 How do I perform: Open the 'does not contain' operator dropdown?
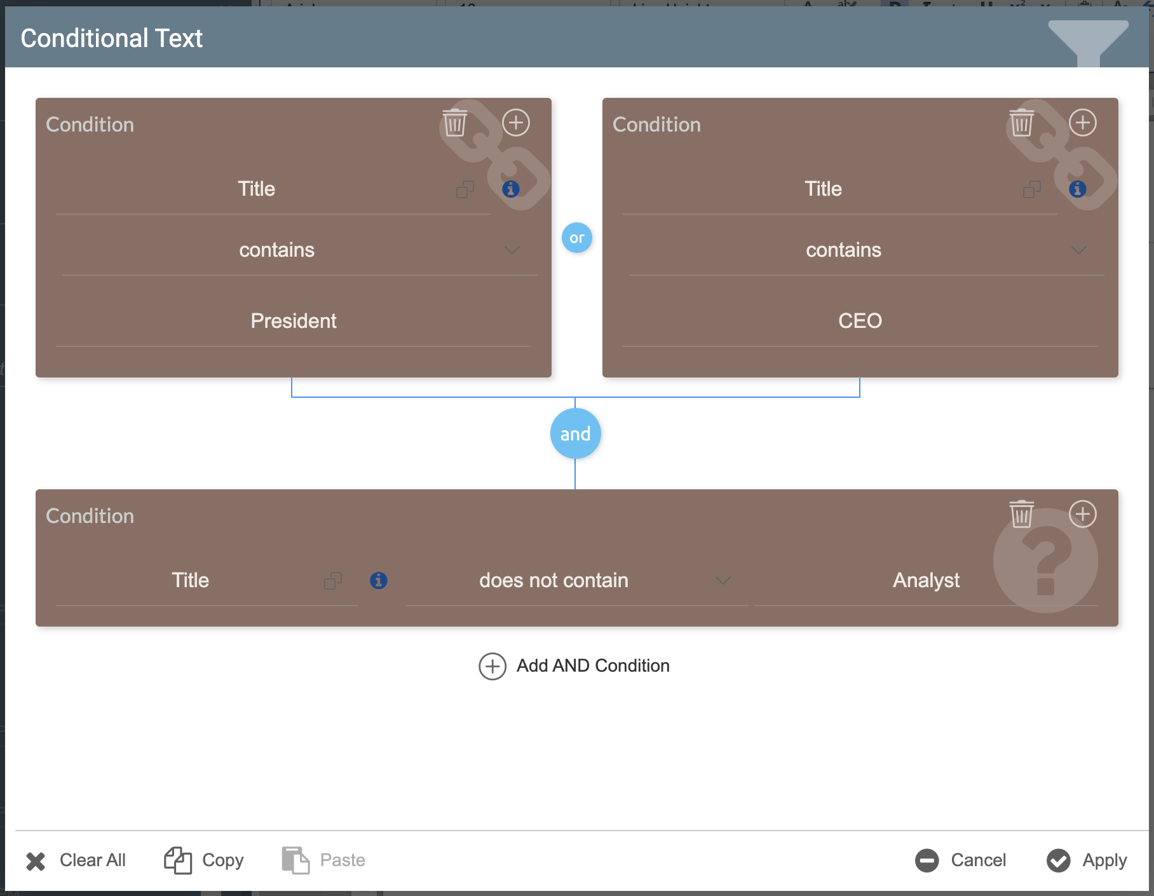(723, 580)
